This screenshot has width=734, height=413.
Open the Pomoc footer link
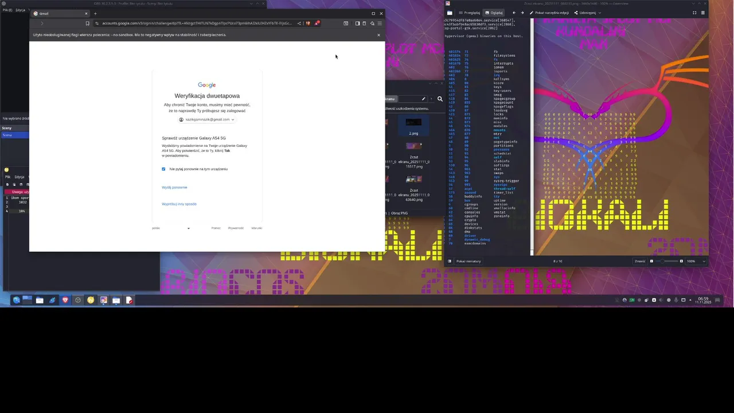coord(216,228)
